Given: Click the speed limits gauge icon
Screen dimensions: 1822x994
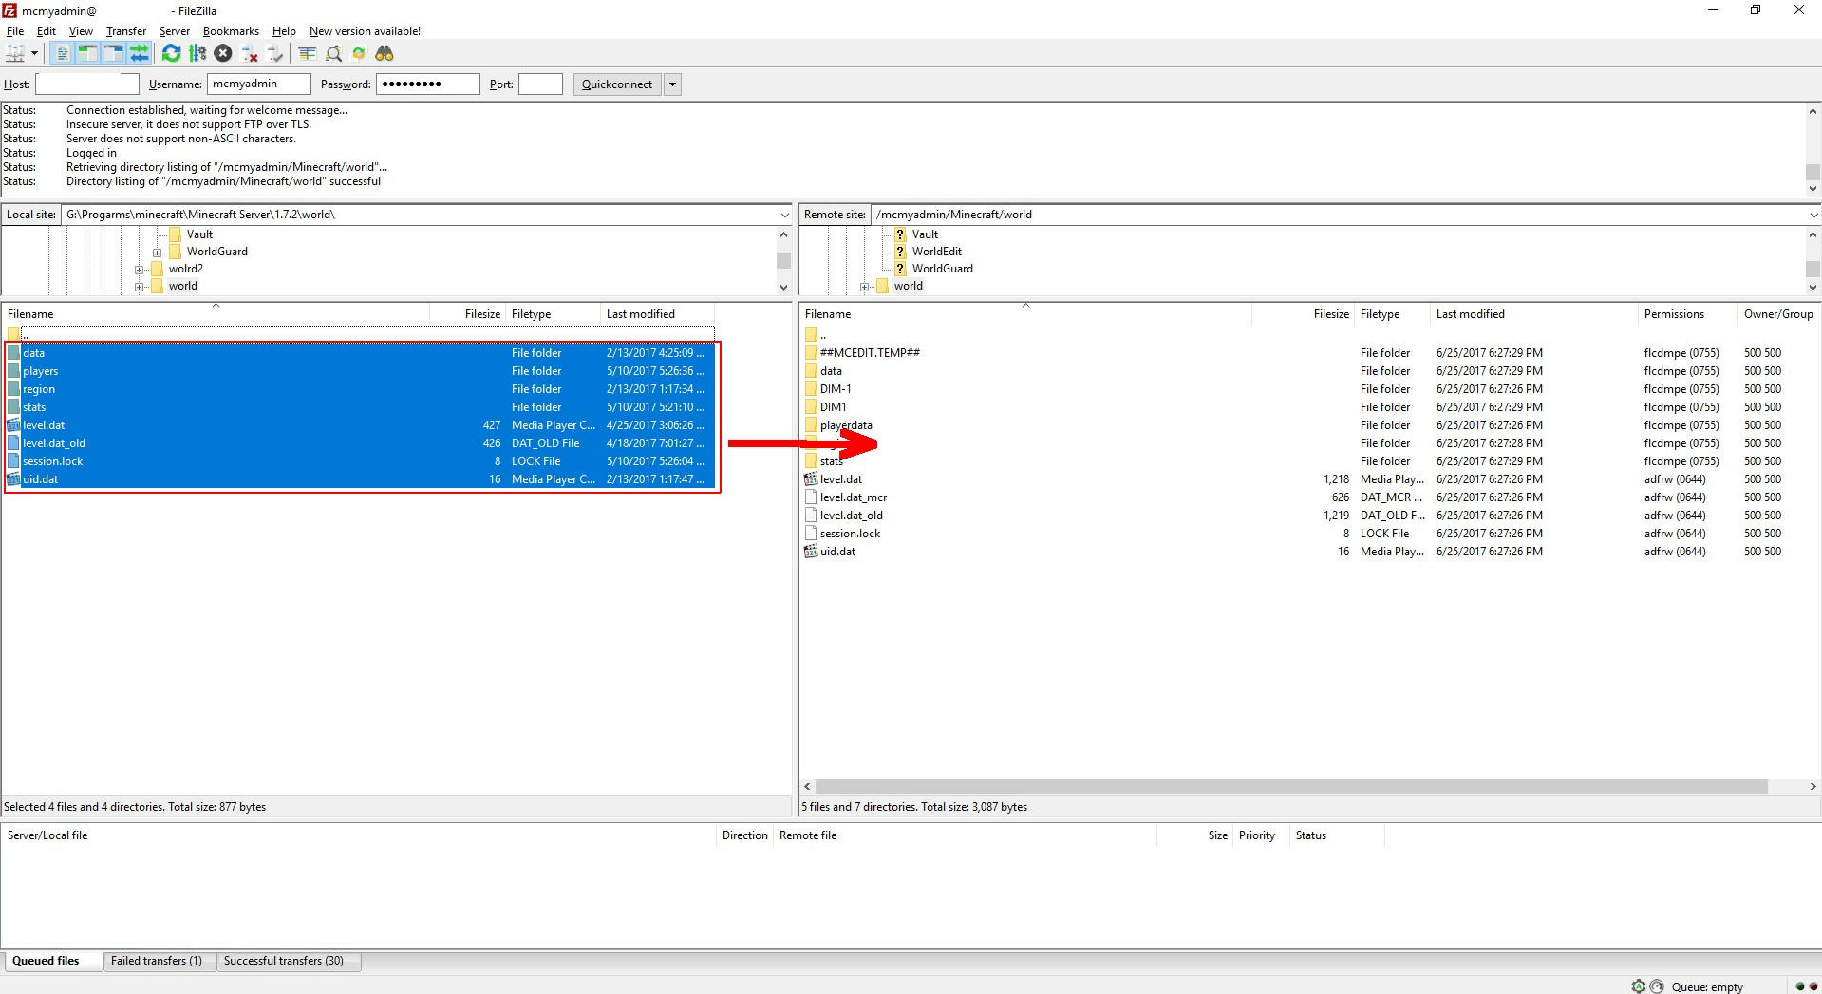Looking at the screenshot, I should (1657, 986).
